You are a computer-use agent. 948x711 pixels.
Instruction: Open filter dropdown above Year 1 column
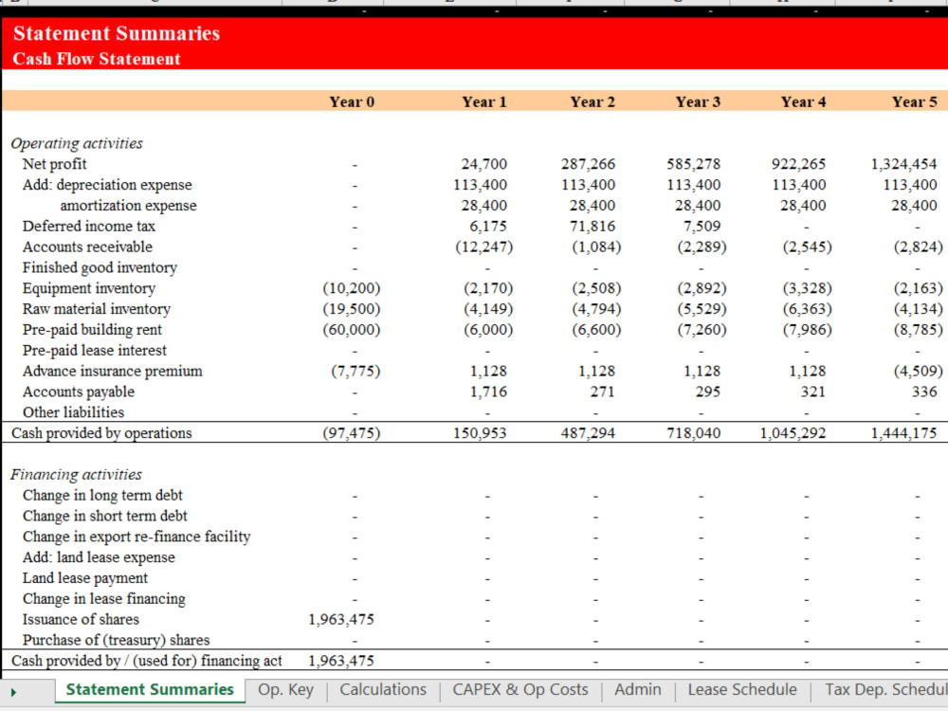(x=497, y=8)
